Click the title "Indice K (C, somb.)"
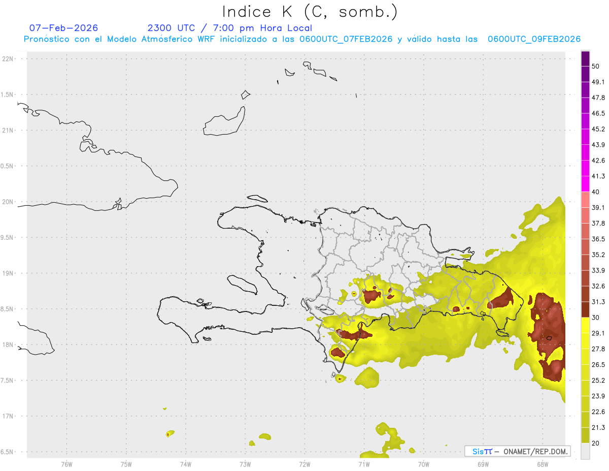 (310, 11)
